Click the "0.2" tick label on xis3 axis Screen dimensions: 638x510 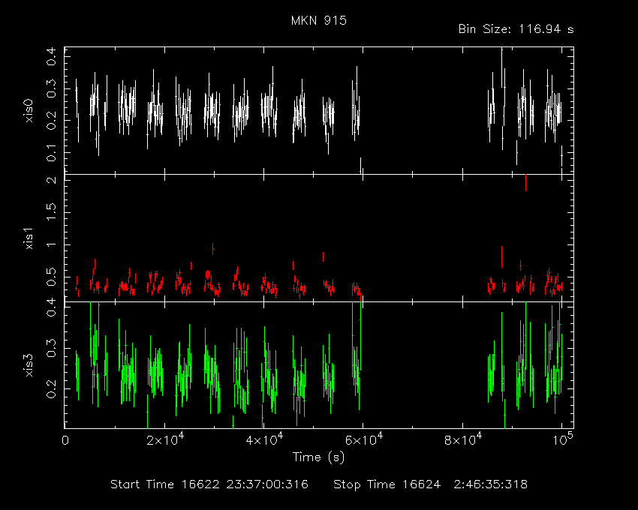51,389
